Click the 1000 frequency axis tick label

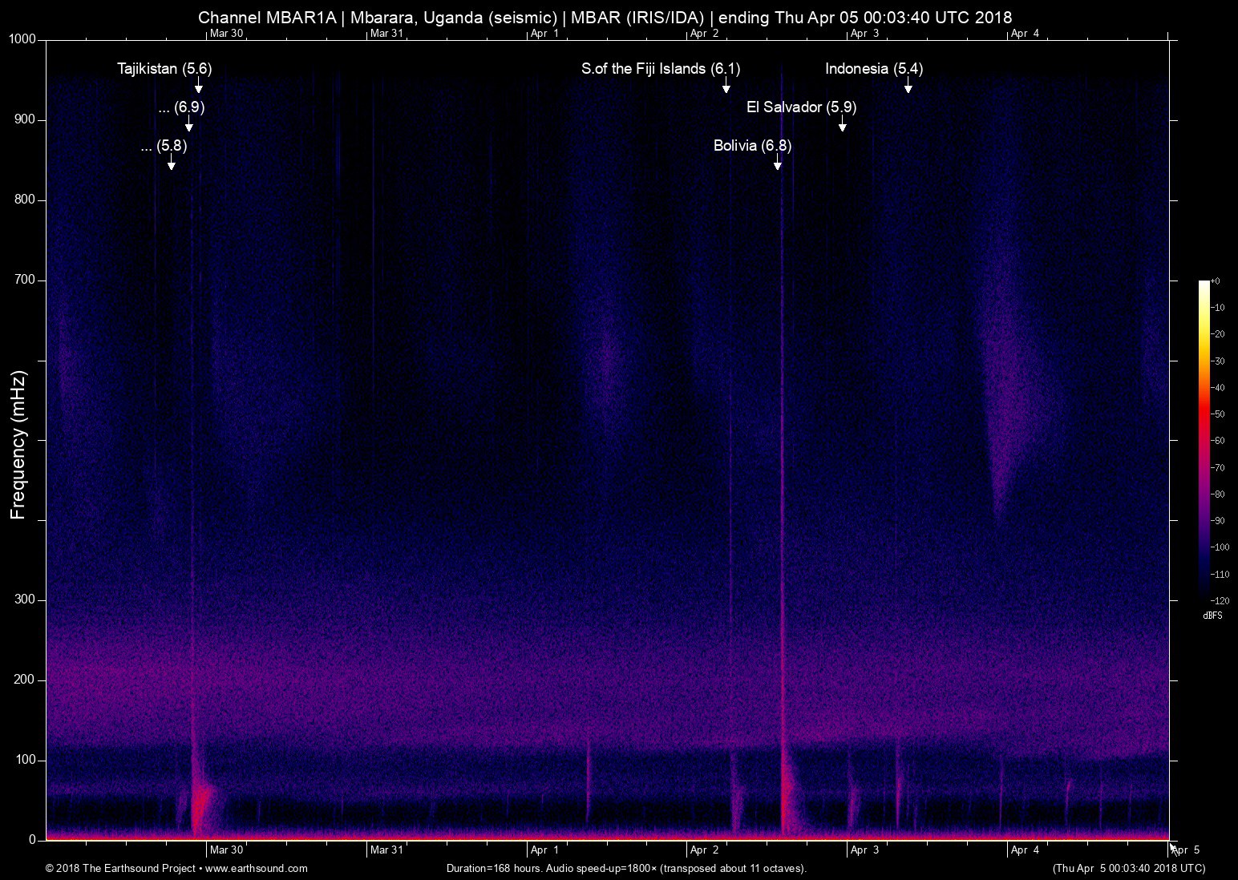click(x=22, y=39)
